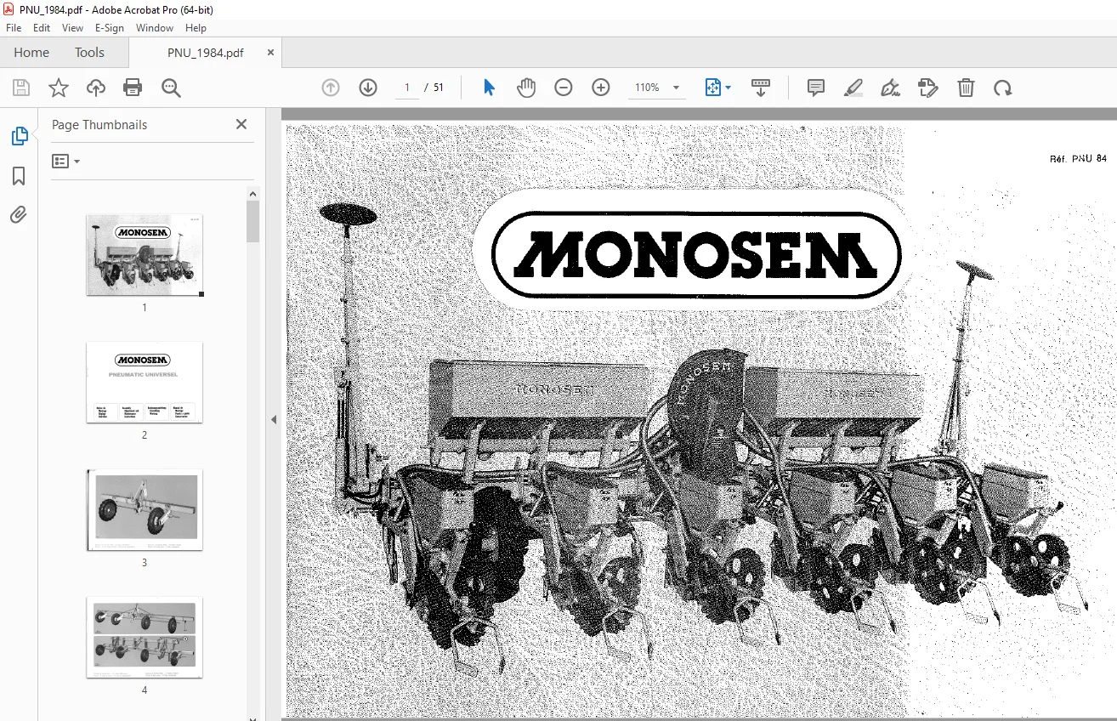1117x721 pixels.
Task: Click the fit page scrolling mode icon
Action: (712, 88)
